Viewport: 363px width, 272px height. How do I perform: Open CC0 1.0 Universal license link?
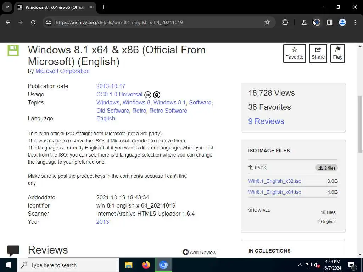click(119, 94)
